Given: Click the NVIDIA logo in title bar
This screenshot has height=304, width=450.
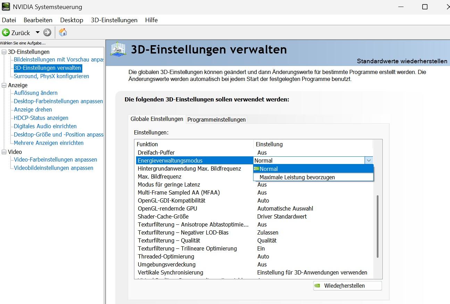Looking at the screenshot, I should pos(6,7).
